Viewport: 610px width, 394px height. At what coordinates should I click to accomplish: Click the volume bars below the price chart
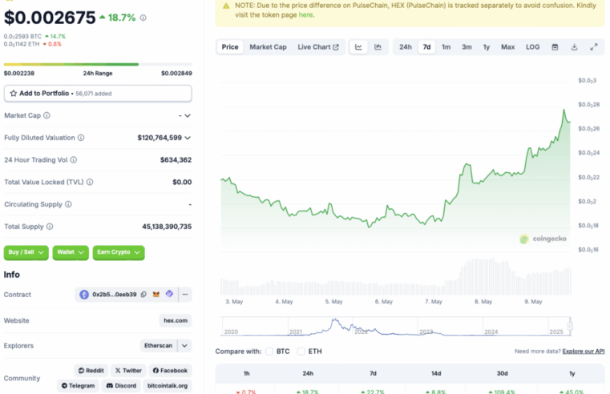tap(396, 276)
